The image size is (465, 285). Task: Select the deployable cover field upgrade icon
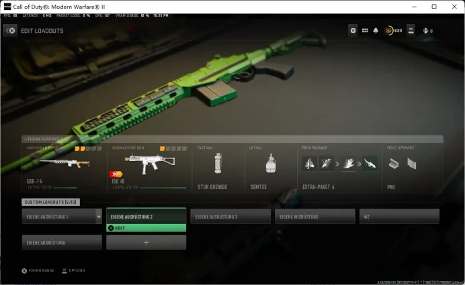pos(412,164)
